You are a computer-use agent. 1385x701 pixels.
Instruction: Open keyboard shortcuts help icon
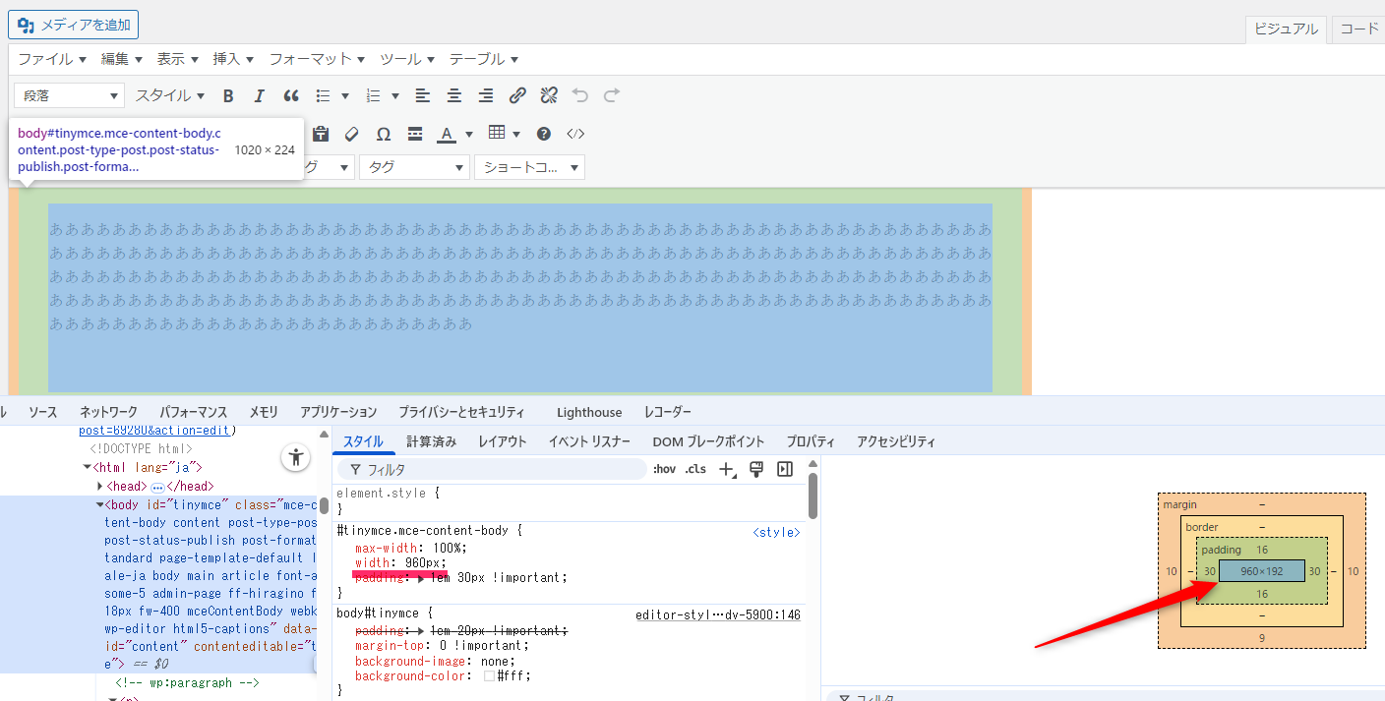pyautogui.click(x=544, y=134)
